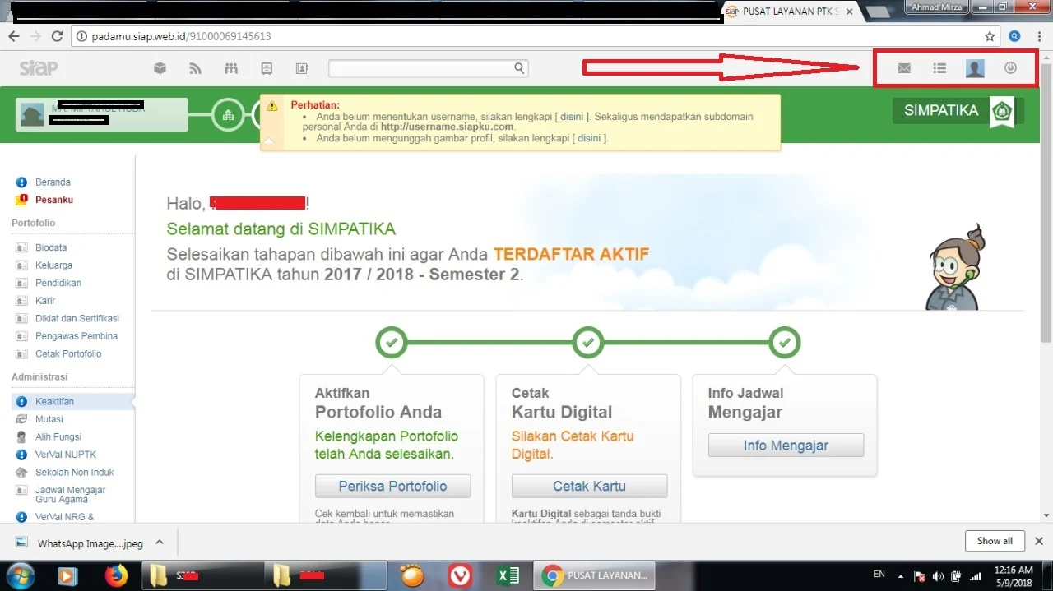Open the list menu icon in the SIAP header
The image size is (1053, 591).
point(939,68)
